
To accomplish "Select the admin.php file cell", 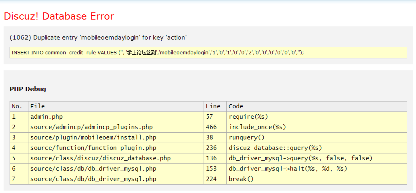I will click(116, 117).
